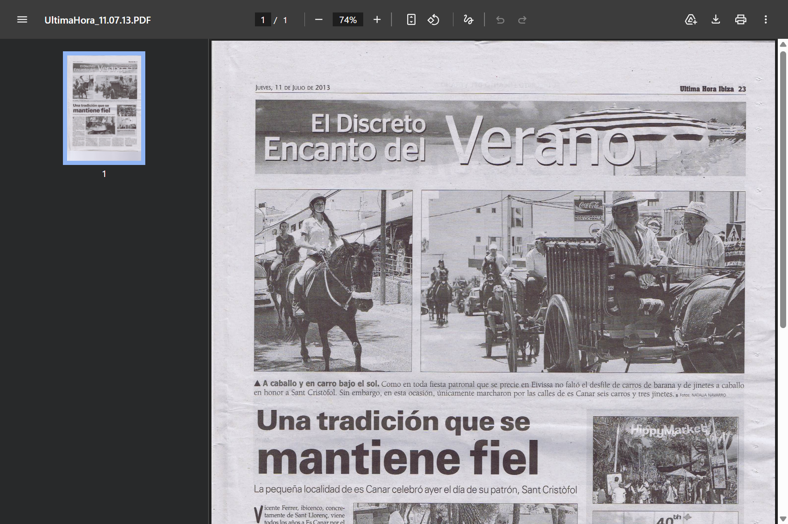Toggle the sidebar with the hamburger menu icon

(22, 20)
